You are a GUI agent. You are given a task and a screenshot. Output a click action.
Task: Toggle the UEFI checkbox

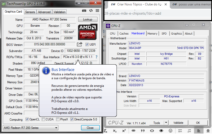point(87,44)
